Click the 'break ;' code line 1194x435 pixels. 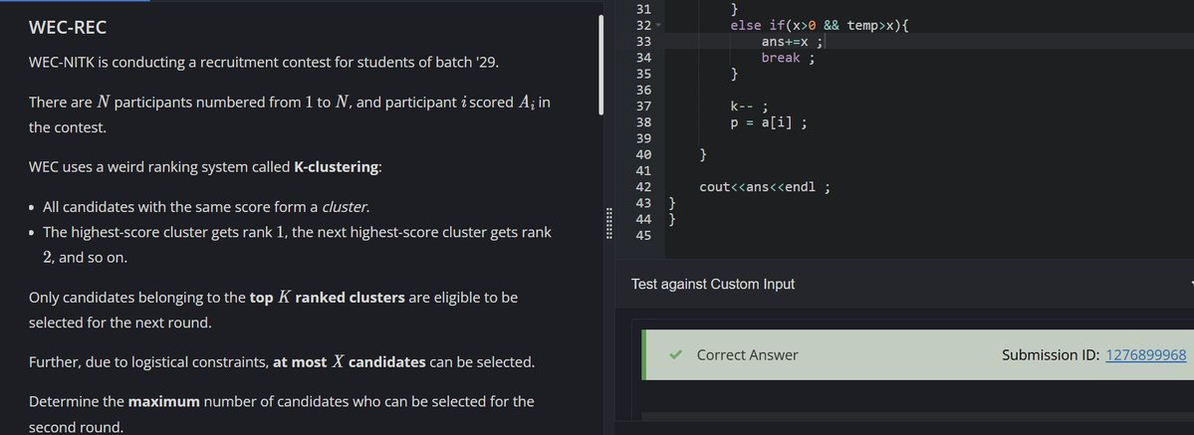788,58
